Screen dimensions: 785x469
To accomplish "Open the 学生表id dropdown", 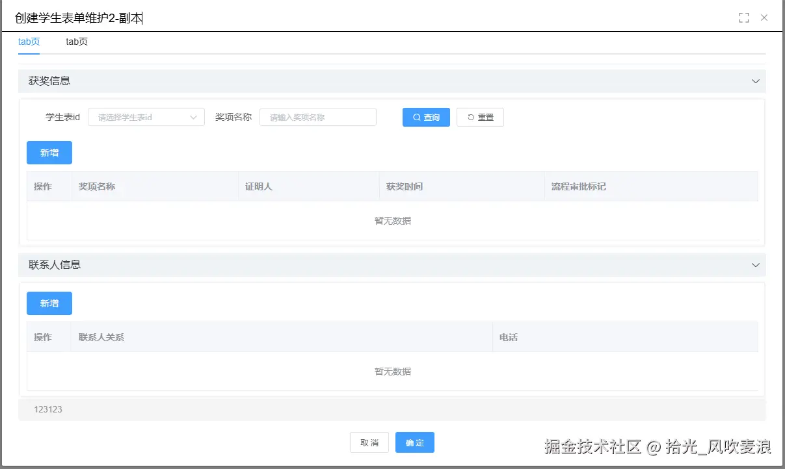I will pos(146,117).
